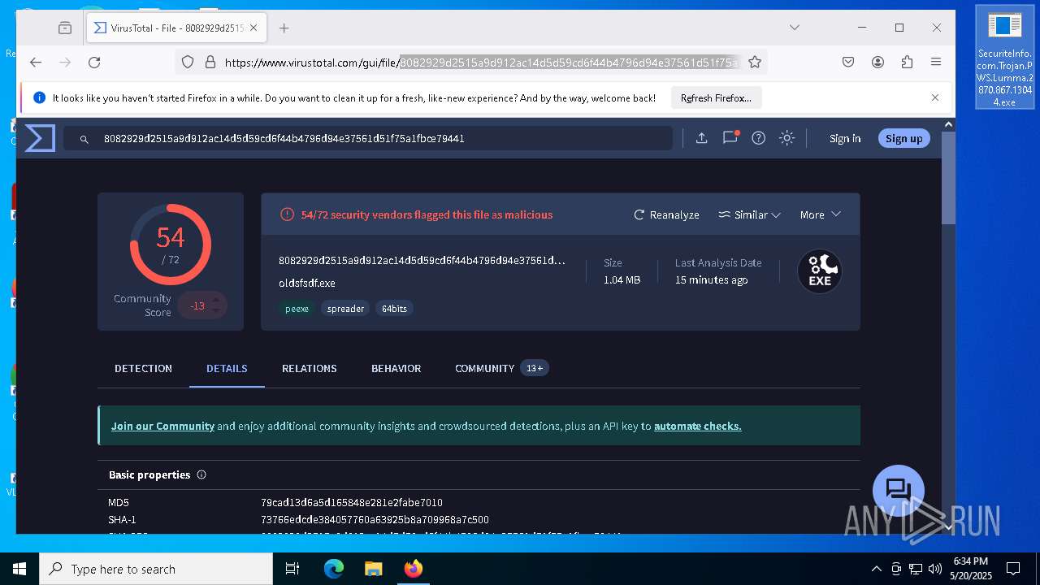1040x585 pixels.
Task: Click the search magnifier icon in VirusTotal
Action: pos(84,139)
